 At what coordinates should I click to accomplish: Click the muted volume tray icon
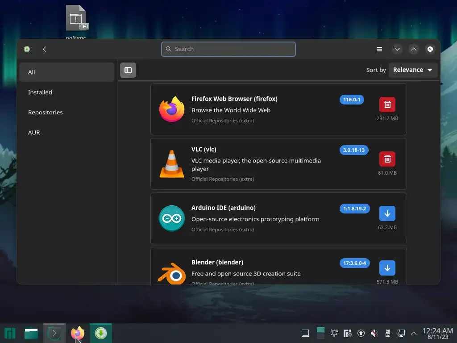(374, 333)
